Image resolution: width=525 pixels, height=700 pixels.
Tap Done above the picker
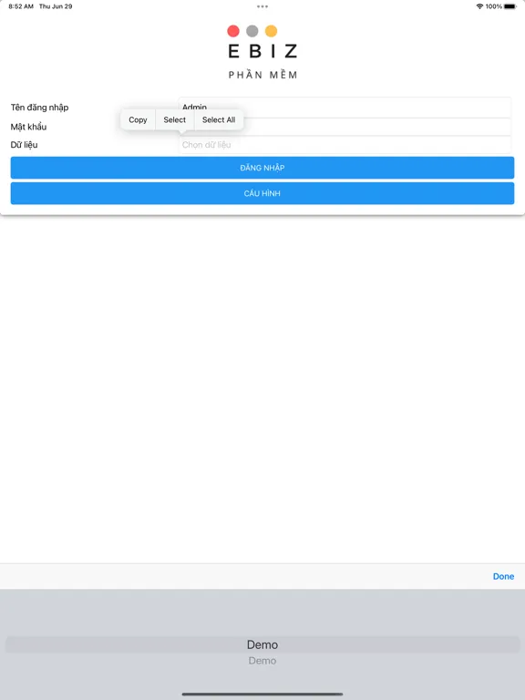[503, 576]
